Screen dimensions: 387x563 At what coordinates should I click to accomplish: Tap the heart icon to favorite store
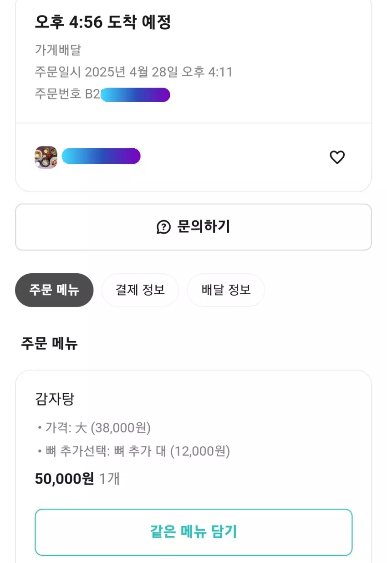[337, 157]
